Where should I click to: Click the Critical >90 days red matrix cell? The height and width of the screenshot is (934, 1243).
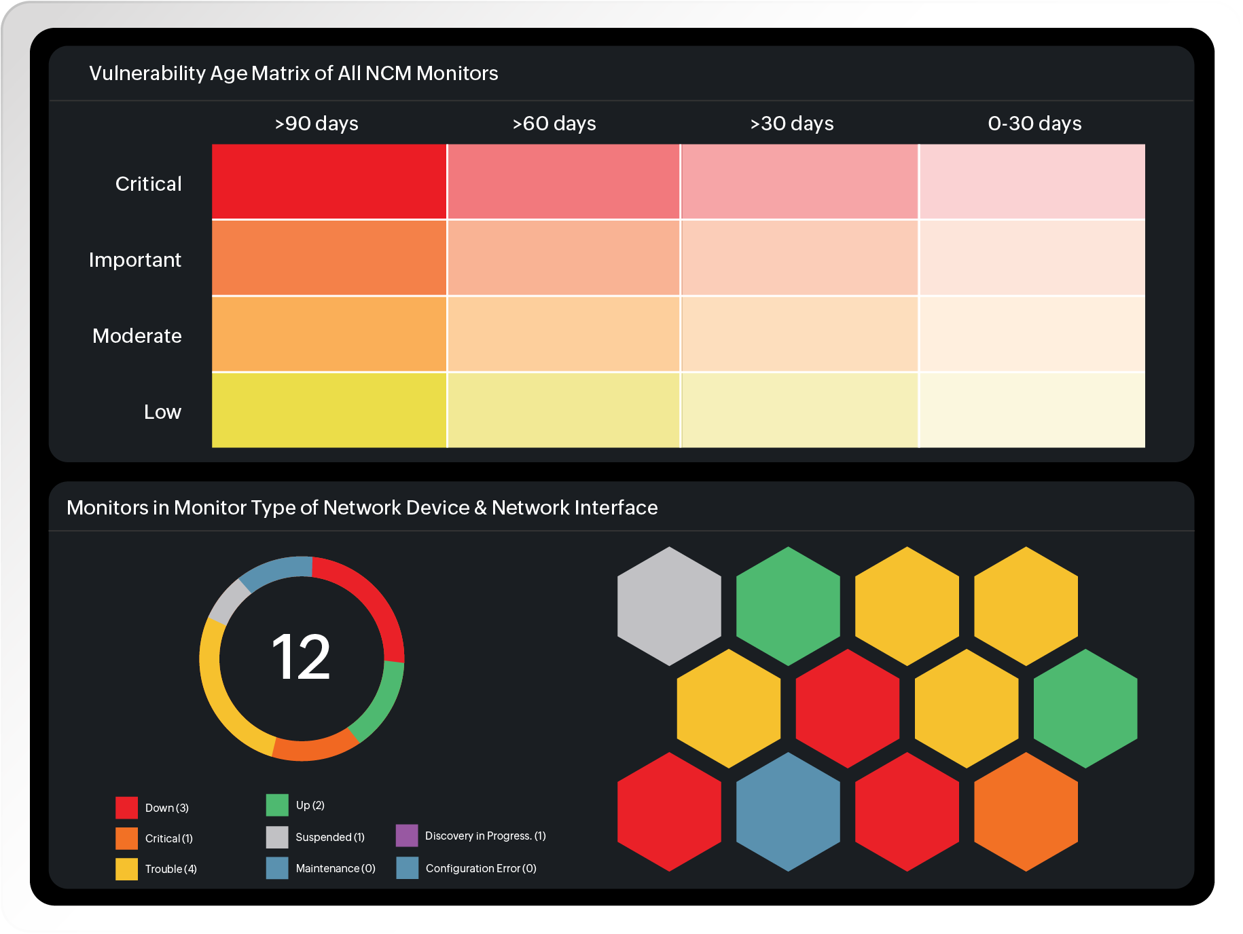tap(329, 181)
